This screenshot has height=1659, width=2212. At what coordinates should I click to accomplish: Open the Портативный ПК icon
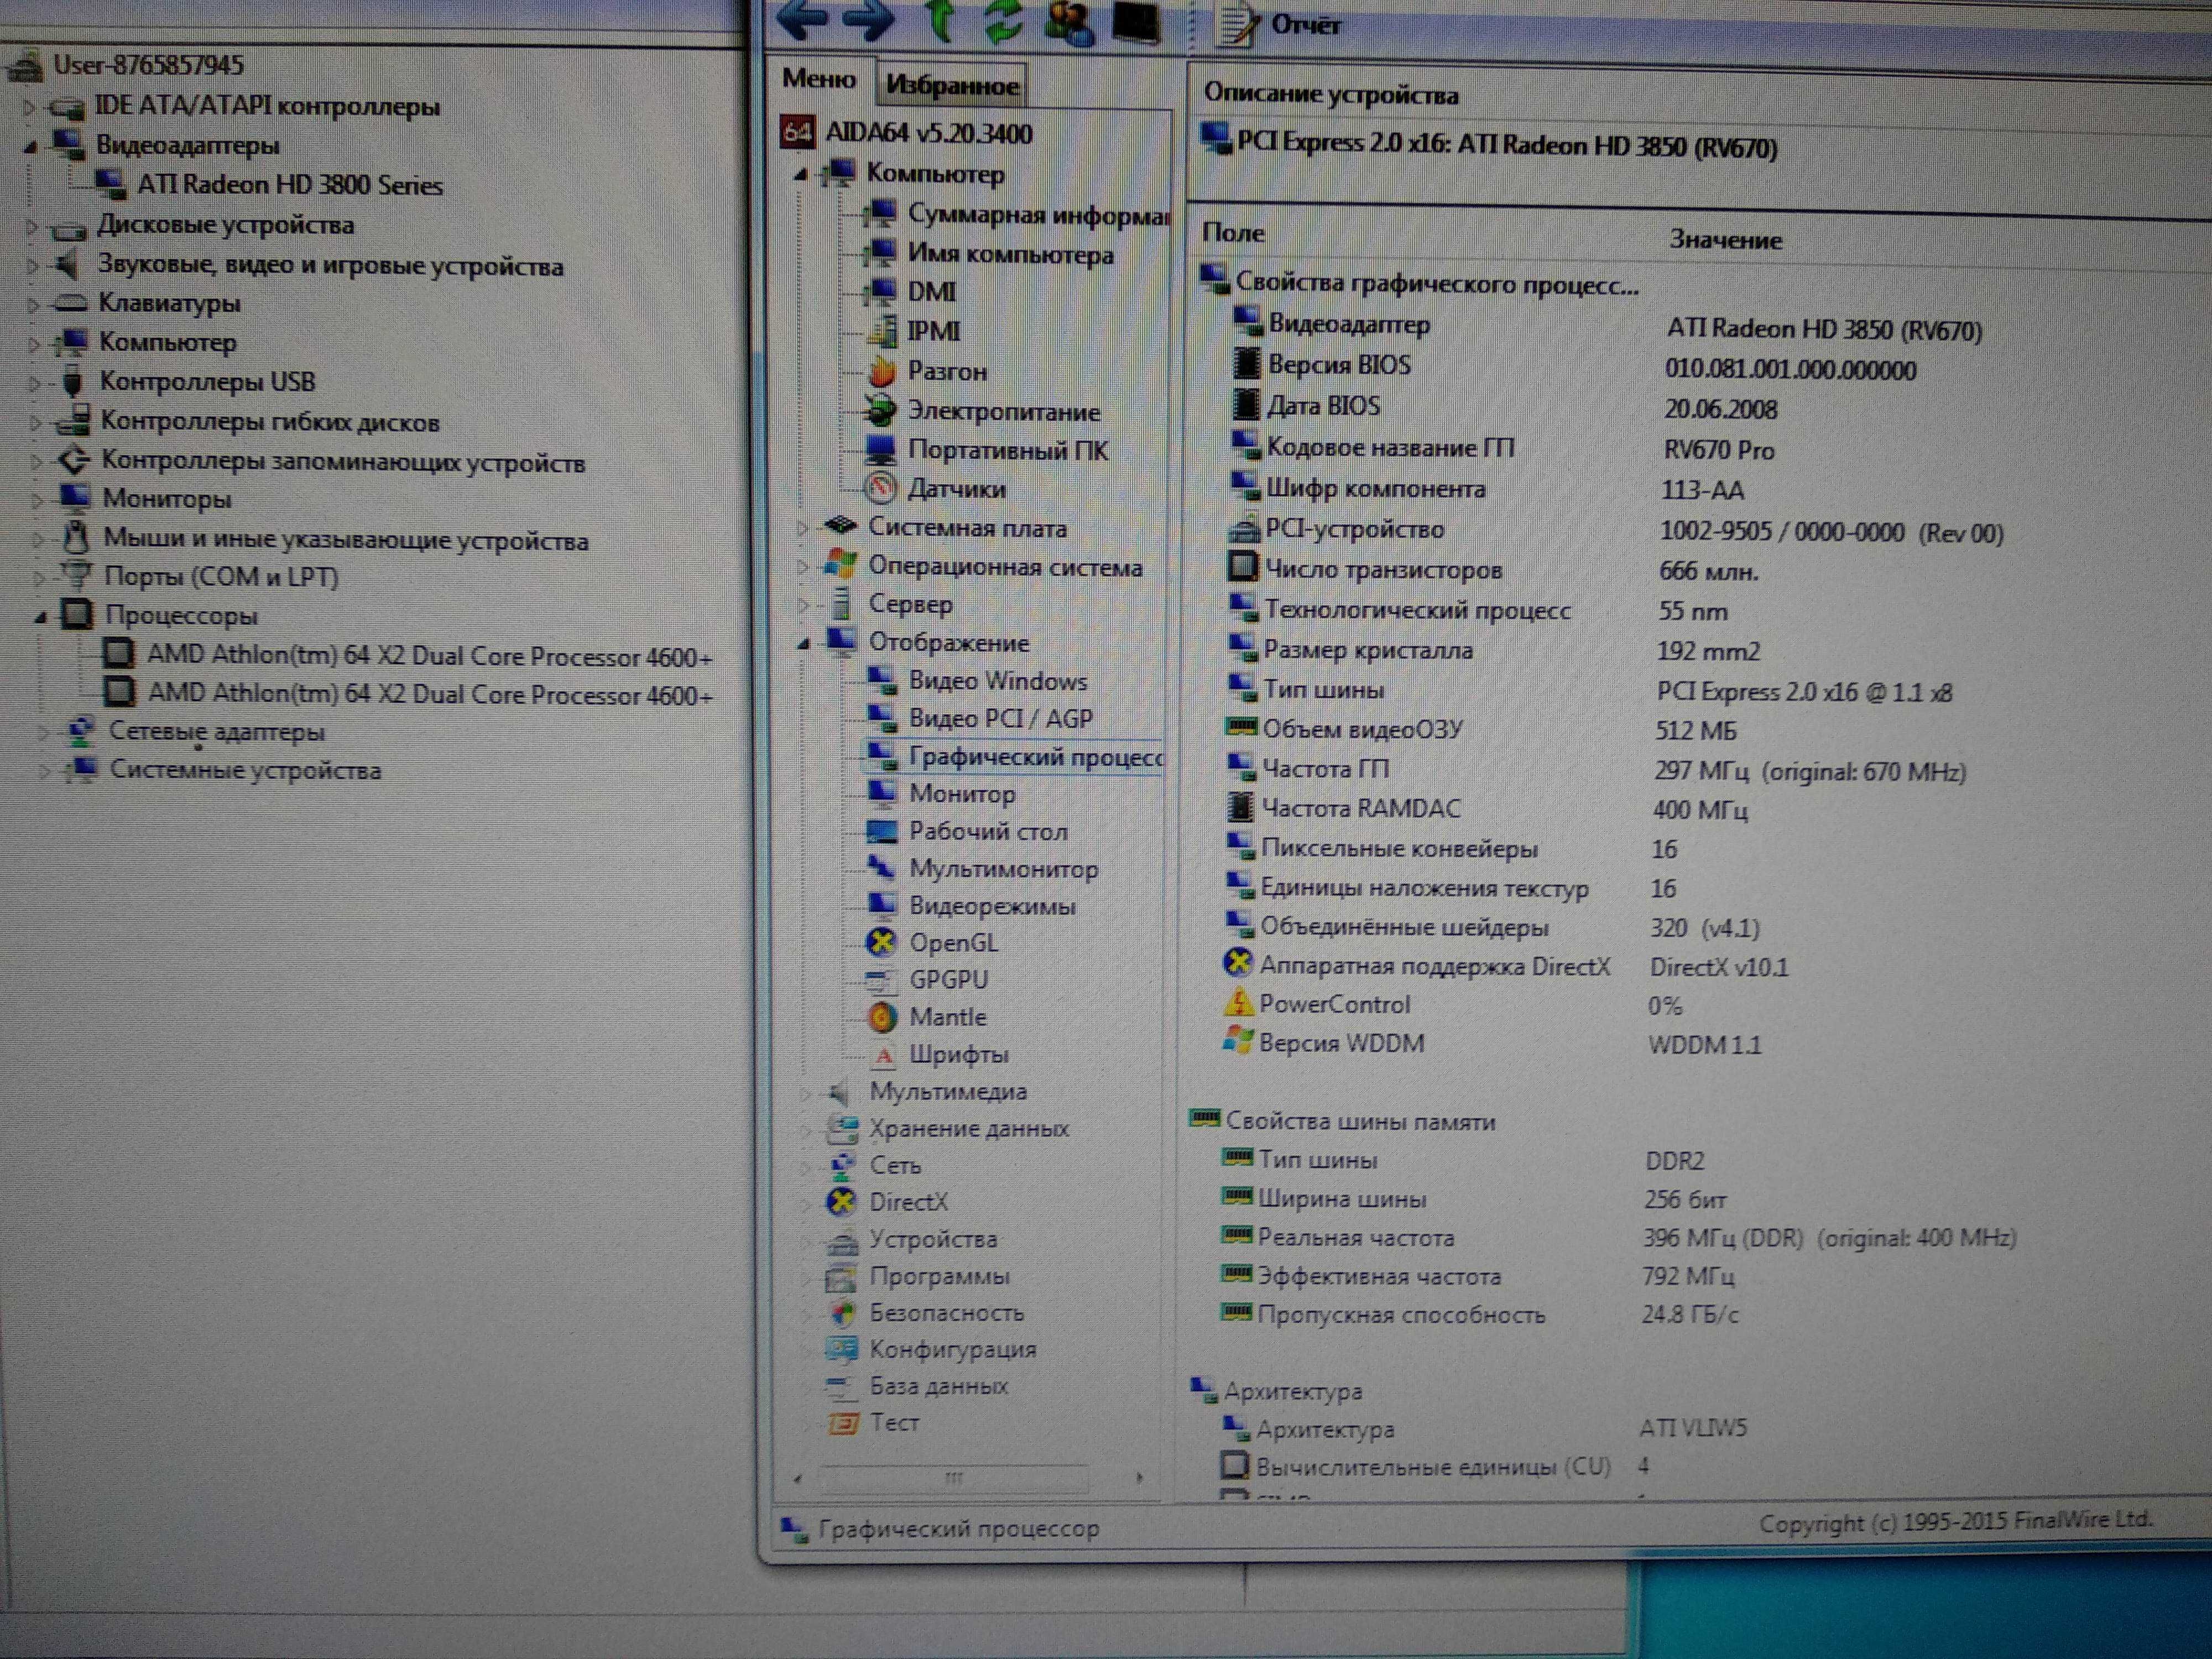[881, 449]
